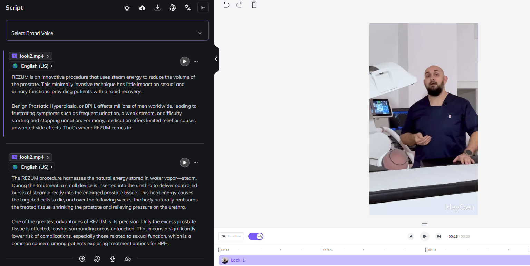Expand the look2.mp4 selector in second block
Screen dimensions: 530x266
[x=31, y=157]
